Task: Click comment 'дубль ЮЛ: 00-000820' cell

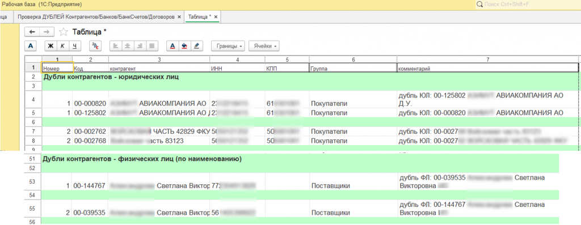Action: [x=487, y=112]
